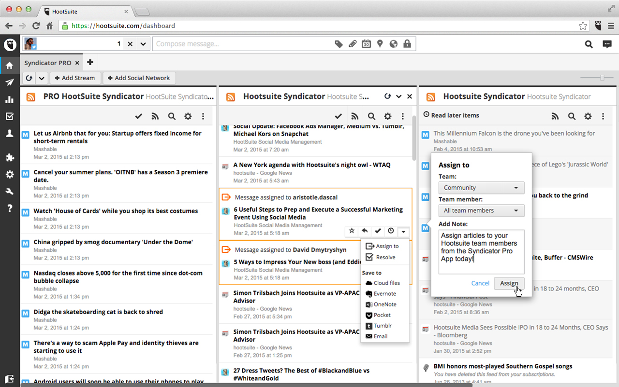Open Analytics bar chart icon
Screen dimensions: 619x387
click(10, 99)
